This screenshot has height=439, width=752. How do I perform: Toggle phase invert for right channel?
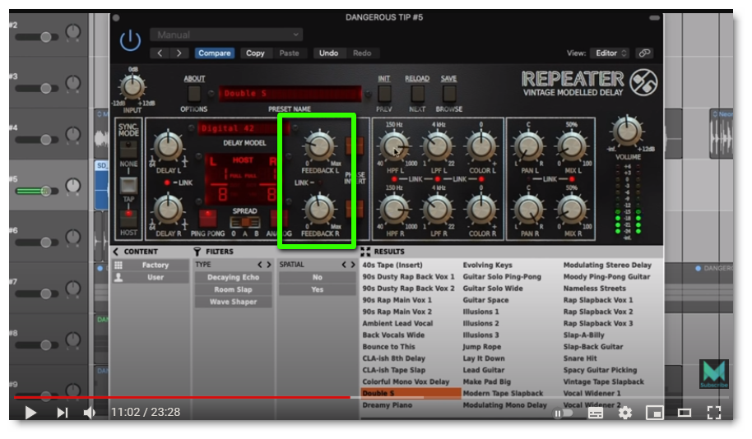click(x=355, y=210)
